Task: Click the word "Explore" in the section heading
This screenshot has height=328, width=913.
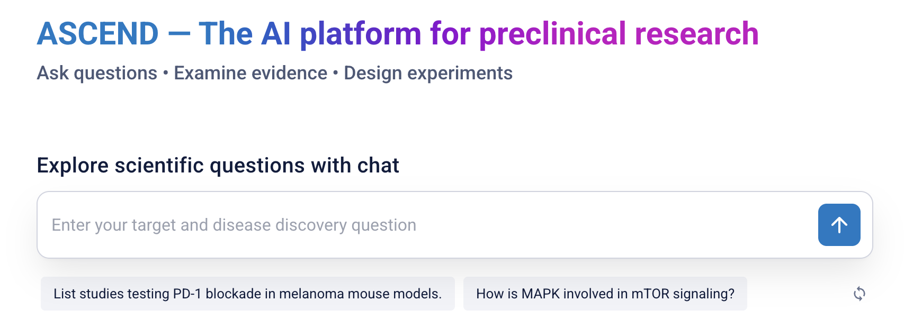Action: [x=73, y=166]
